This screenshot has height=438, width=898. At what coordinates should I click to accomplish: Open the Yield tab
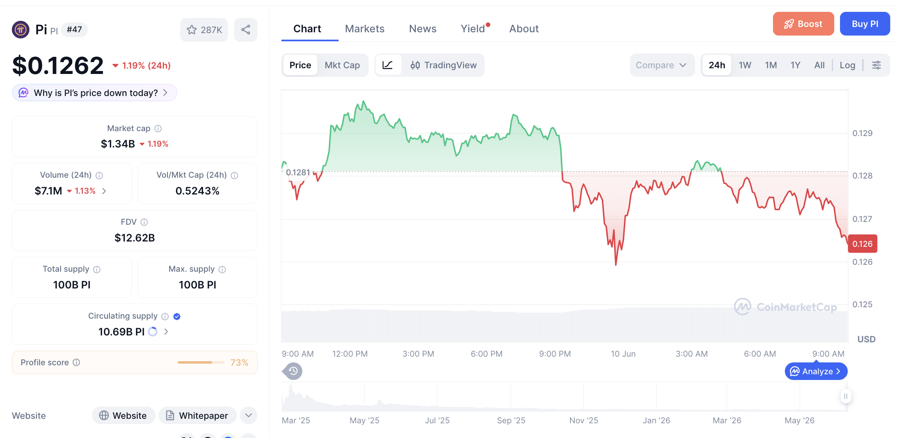[473, 29]
